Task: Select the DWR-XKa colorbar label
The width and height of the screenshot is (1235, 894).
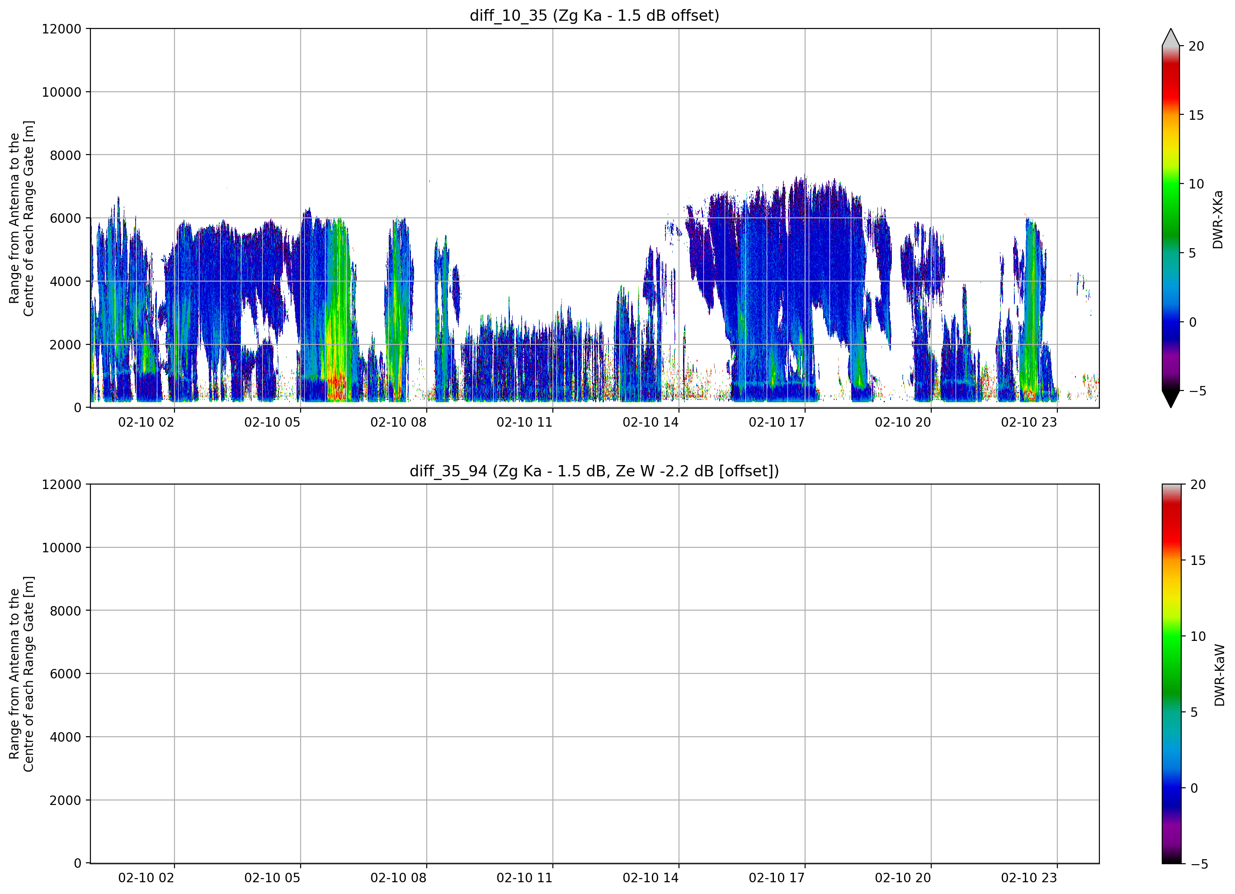Action: (x=1217, y=219)
